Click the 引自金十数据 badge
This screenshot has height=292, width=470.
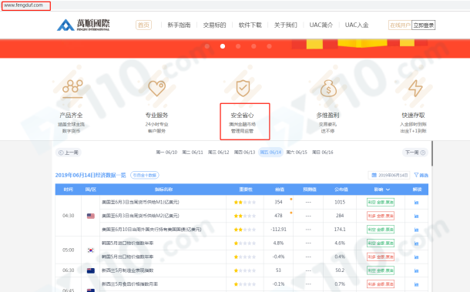point(145,175)
